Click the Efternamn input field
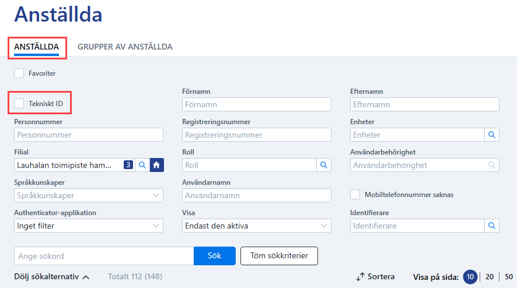The width and height of the screenshot is (517, 288). (425, 104)
